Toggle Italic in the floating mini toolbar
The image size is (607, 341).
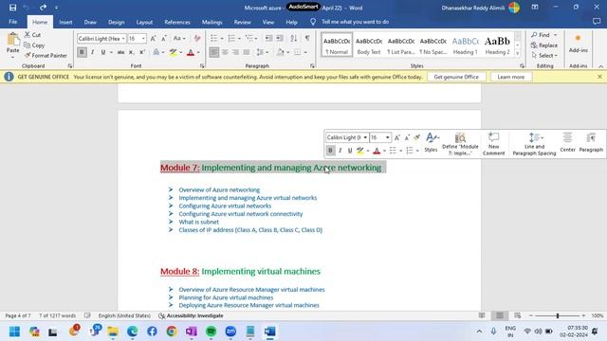pos(340,151)
